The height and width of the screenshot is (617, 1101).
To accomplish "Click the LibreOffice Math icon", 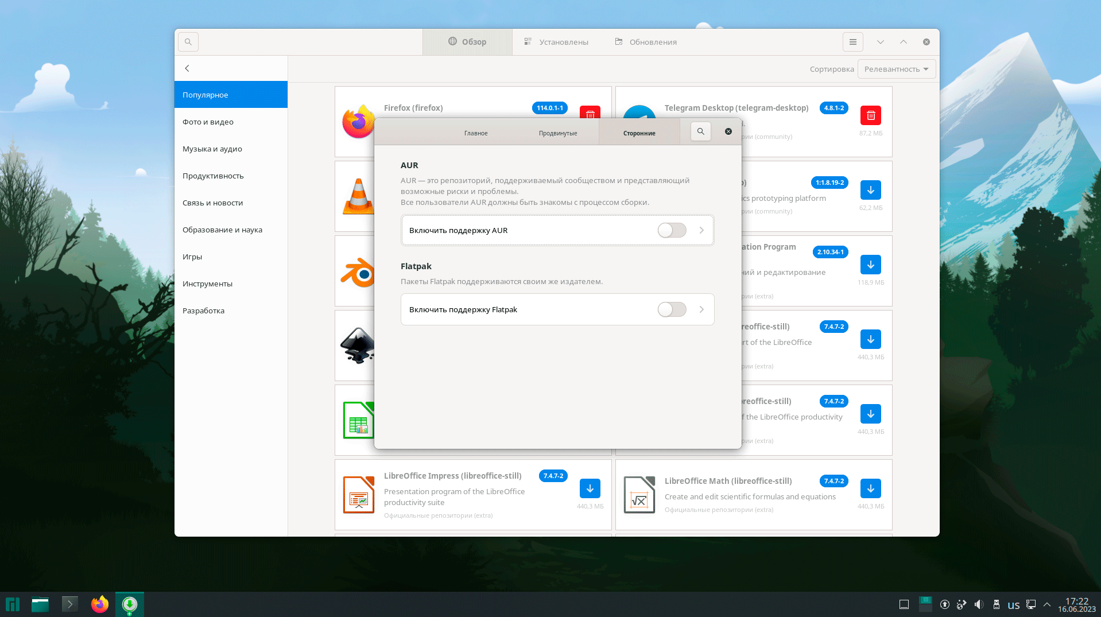I will (x=639, y=495).
